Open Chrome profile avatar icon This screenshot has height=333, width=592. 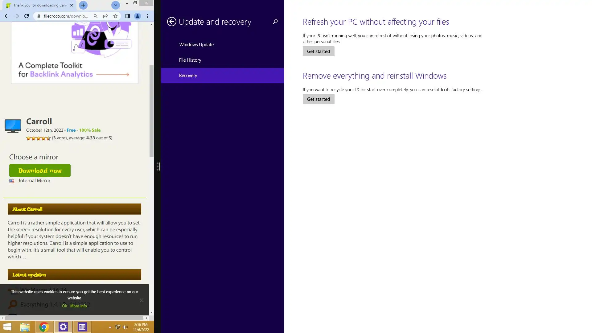(138, 16)
